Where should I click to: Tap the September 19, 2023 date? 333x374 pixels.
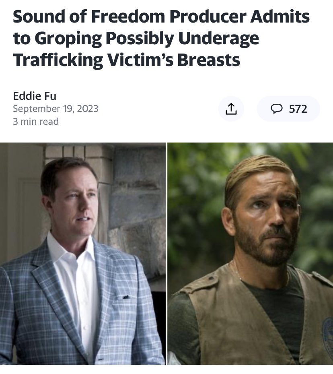[55, 109]
